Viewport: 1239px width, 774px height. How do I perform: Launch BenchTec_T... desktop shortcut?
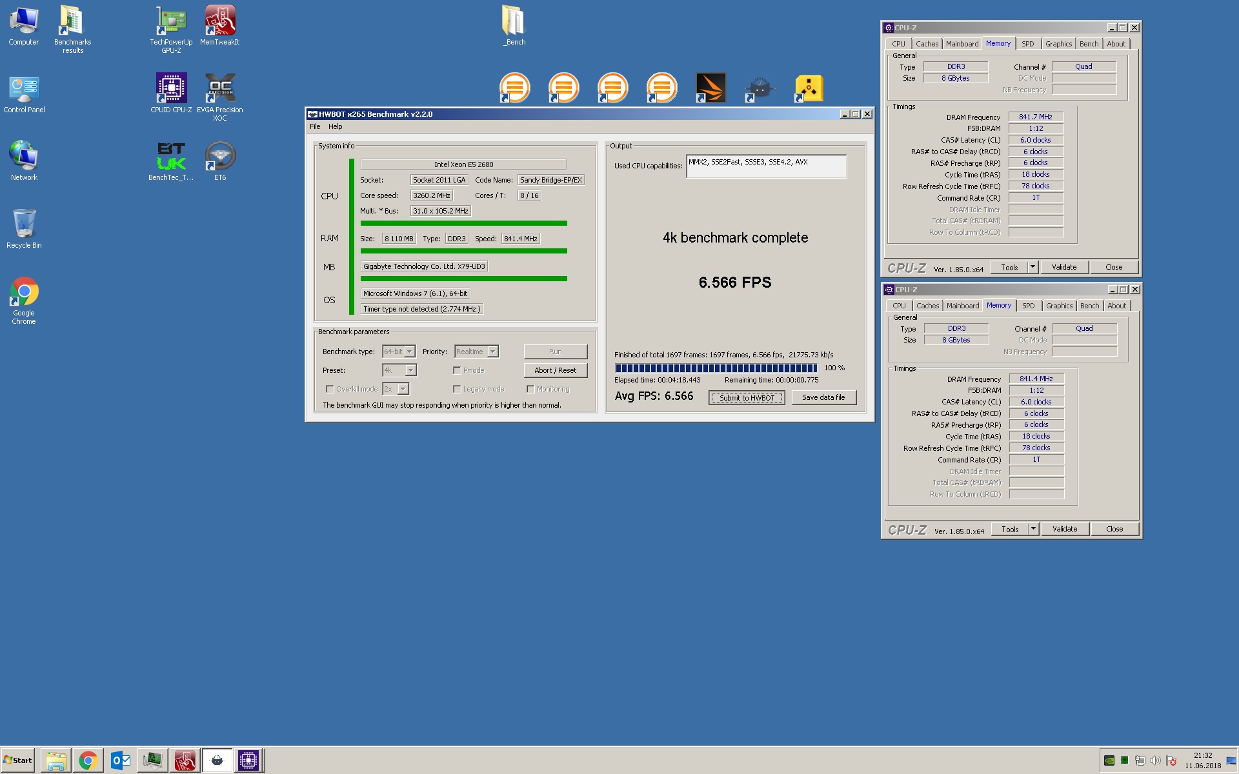coord(171,161)
